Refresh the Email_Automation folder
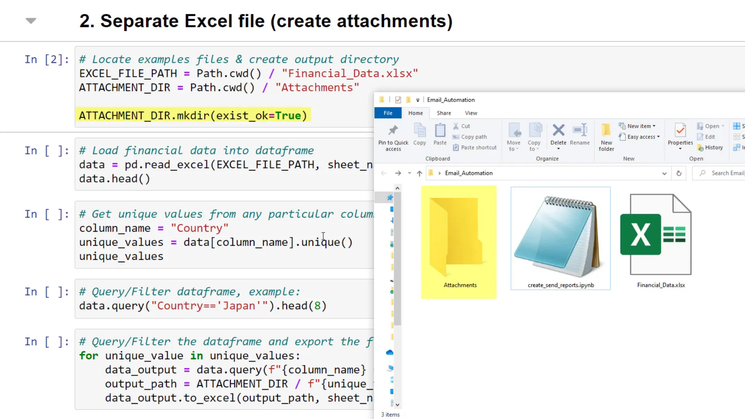This screenshot has width=745, height=419. coord(679,173)
